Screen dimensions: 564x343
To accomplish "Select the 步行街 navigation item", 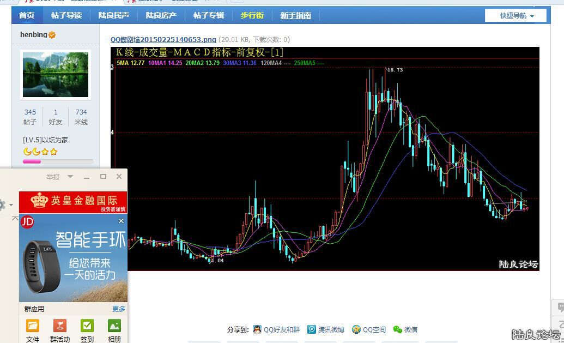I will (x=252, y=15).
